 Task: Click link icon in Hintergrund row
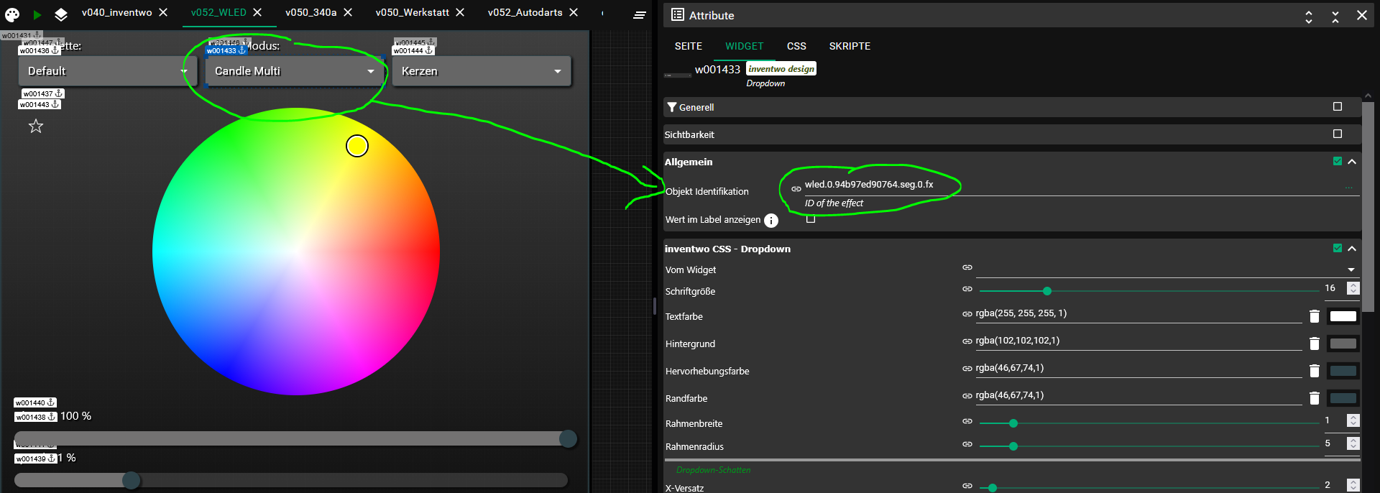(x=967, y=341)
